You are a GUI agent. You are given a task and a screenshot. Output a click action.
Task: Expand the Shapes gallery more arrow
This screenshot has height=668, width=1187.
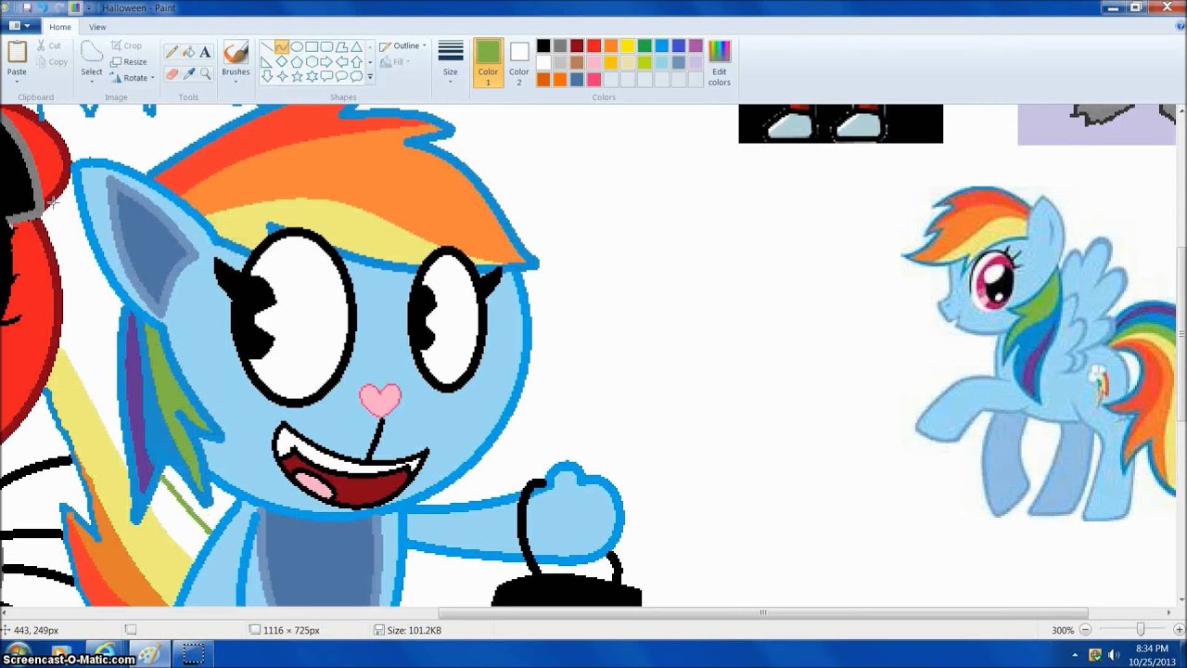370,76
